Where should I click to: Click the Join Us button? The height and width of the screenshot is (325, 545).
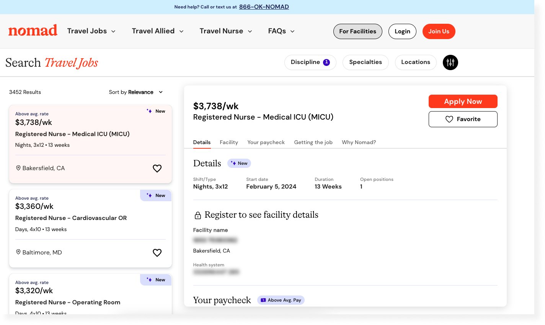coord(439,31)
